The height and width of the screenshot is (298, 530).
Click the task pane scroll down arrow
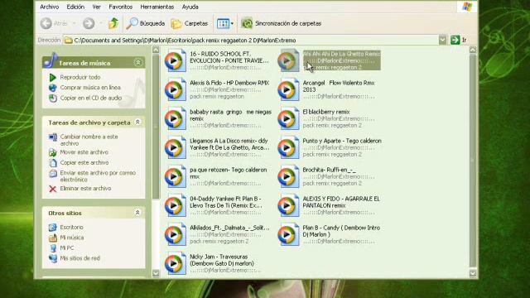156,273
